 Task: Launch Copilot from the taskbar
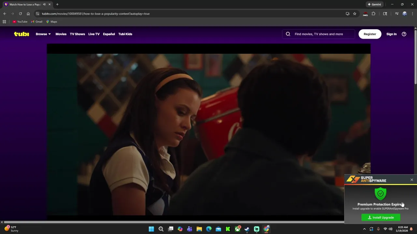pyautogui.click(x=180, y=229)
